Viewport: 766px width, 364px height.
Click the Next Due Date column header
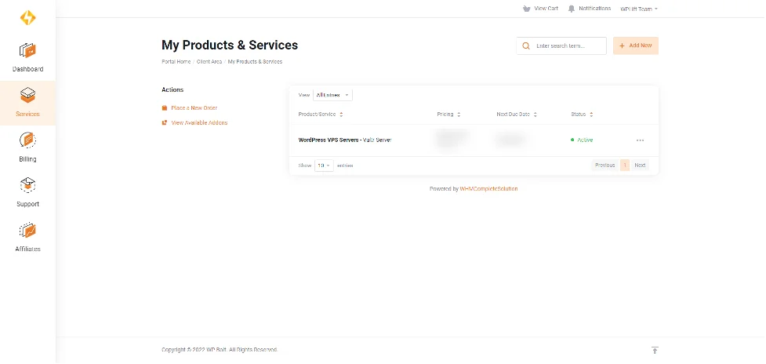click(513, 115)
